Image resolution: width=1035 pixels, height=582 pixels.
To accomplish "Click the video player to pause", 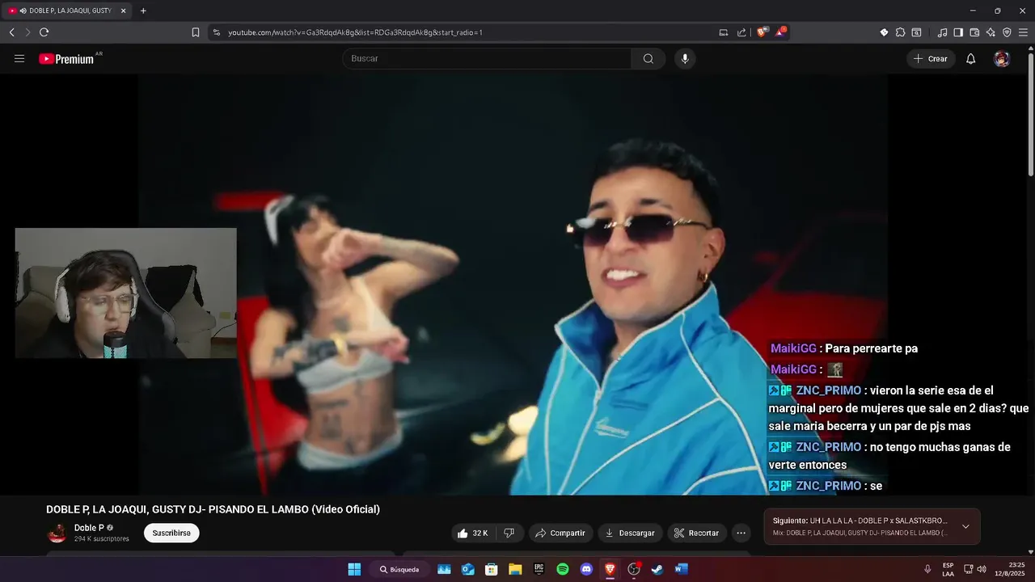I will click(x=513, y=285).
